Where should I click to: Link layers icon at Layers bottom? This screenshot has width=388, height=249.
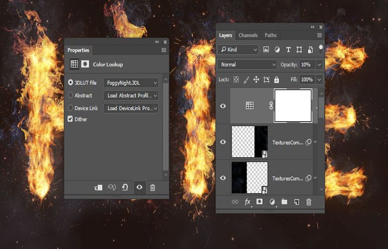(235, 202)
